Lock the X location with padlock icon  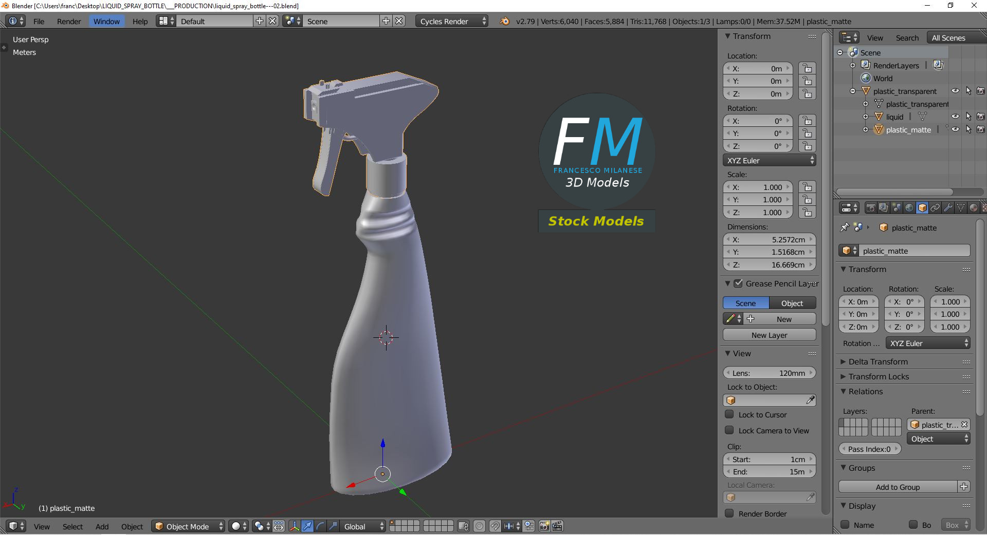pos(807,68)
